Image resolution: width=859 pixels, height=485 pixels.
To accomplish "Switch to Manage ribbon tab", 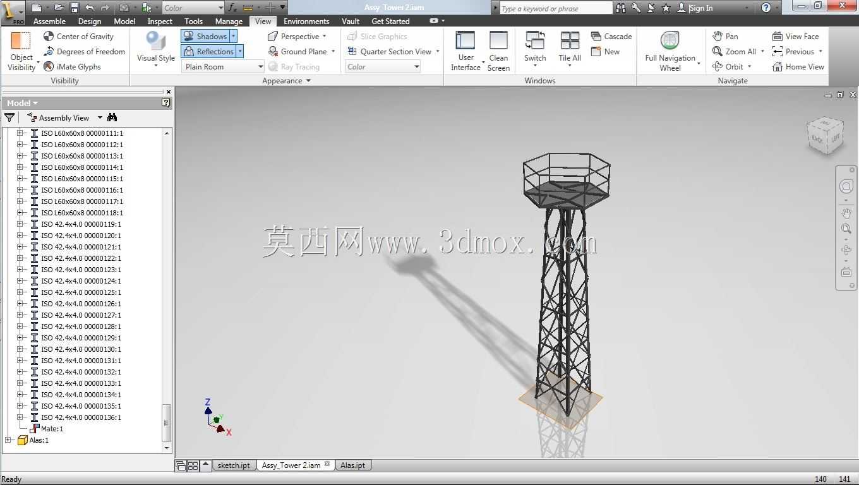I will (229, 21).
